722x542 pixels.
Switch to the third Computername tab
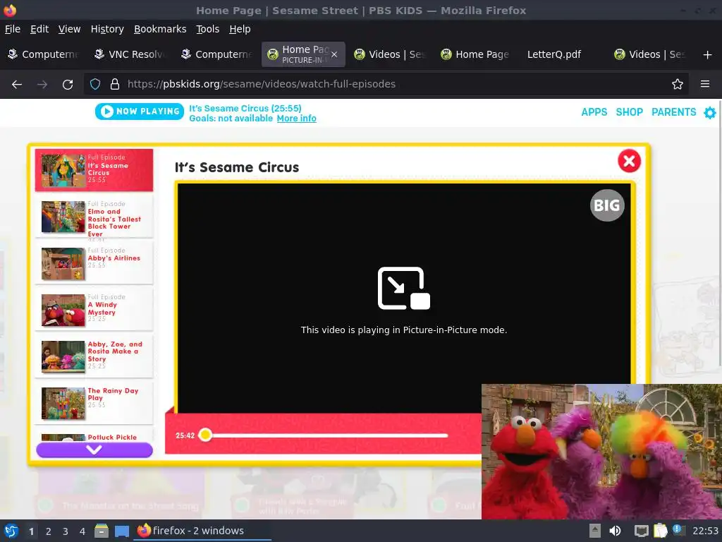217,54
